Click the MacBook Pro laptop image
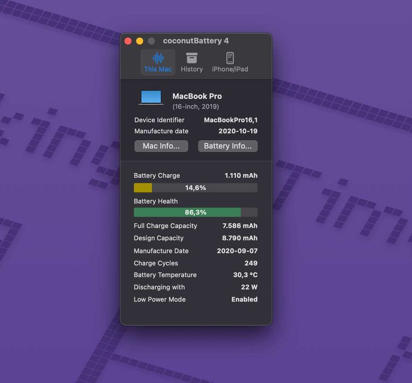 151,98
